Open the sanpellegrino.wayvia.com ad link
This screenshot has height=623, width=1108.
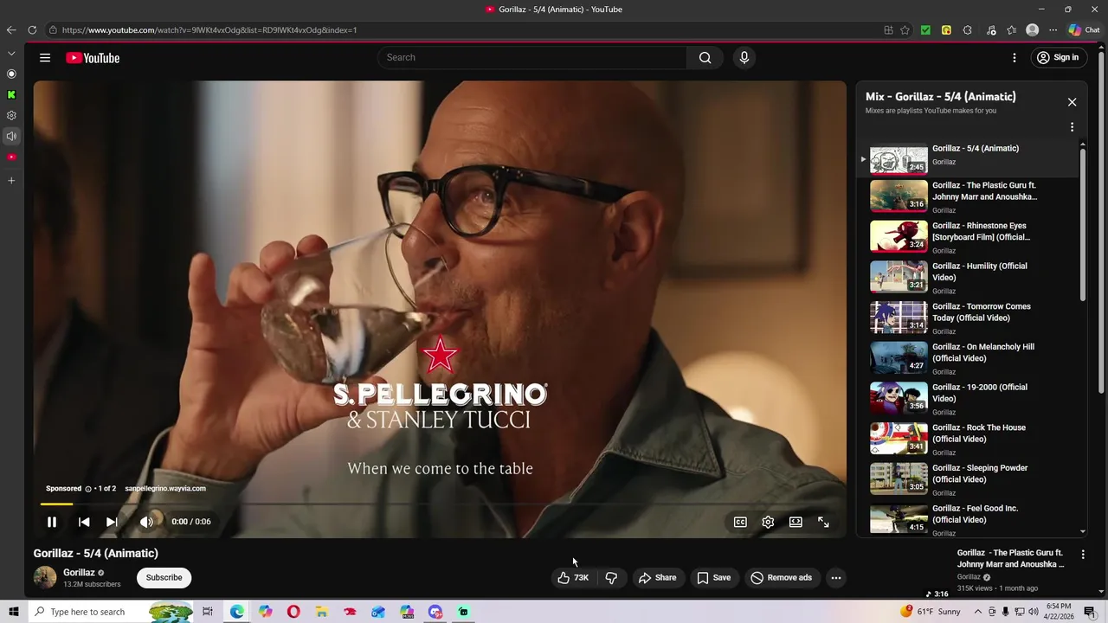point(165,488)
